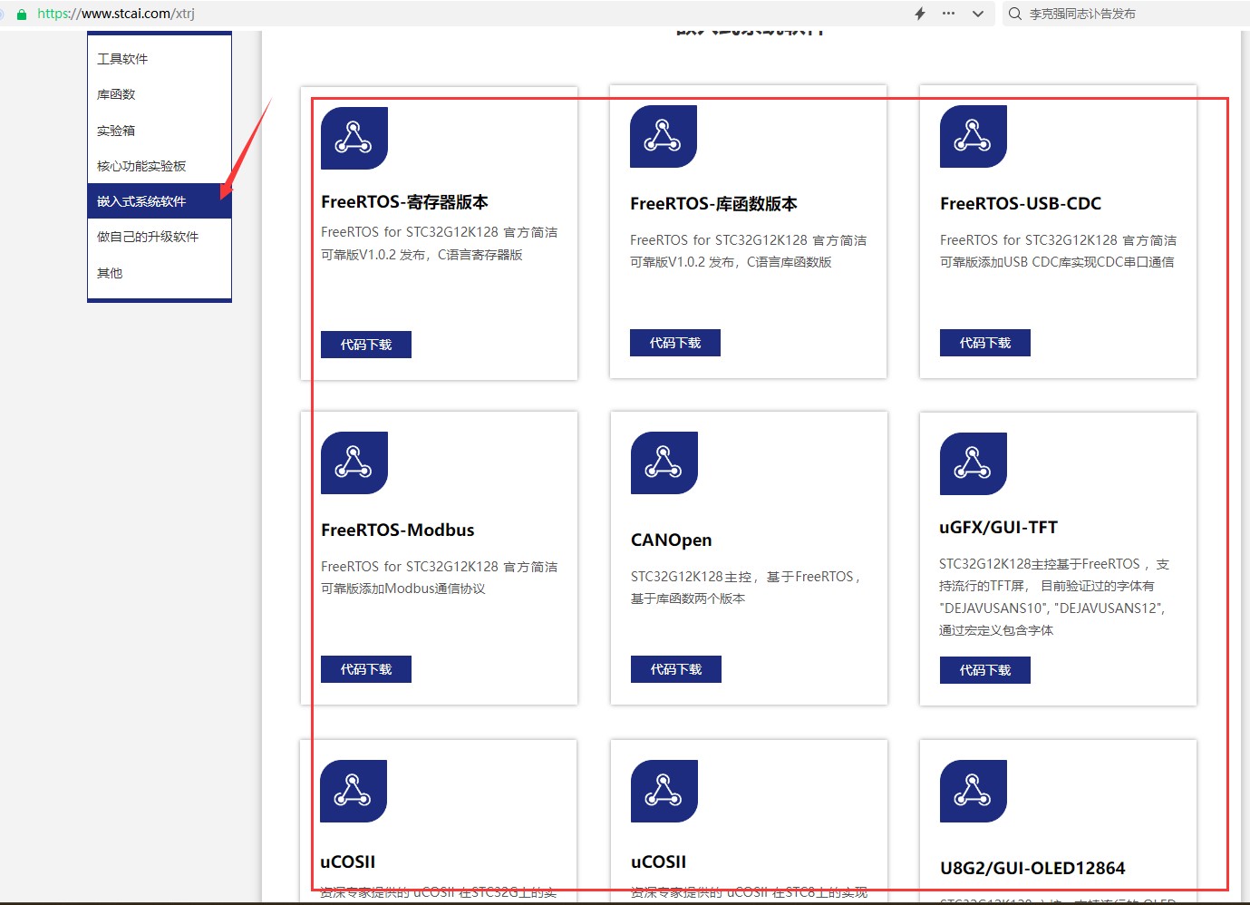Download code for uGFX/GUI-TFT
This screenshot has width=1250, height=905.
click(985, 670)
